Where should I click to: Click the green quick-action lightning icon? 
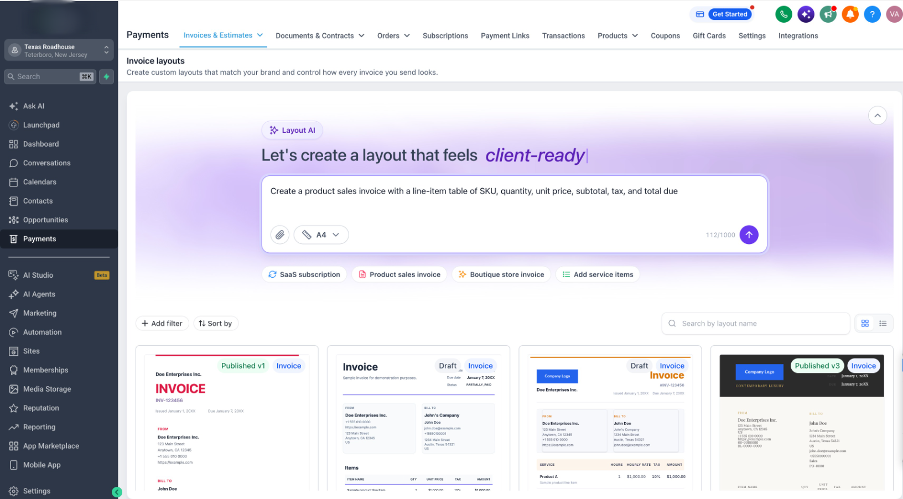point(106,77)
